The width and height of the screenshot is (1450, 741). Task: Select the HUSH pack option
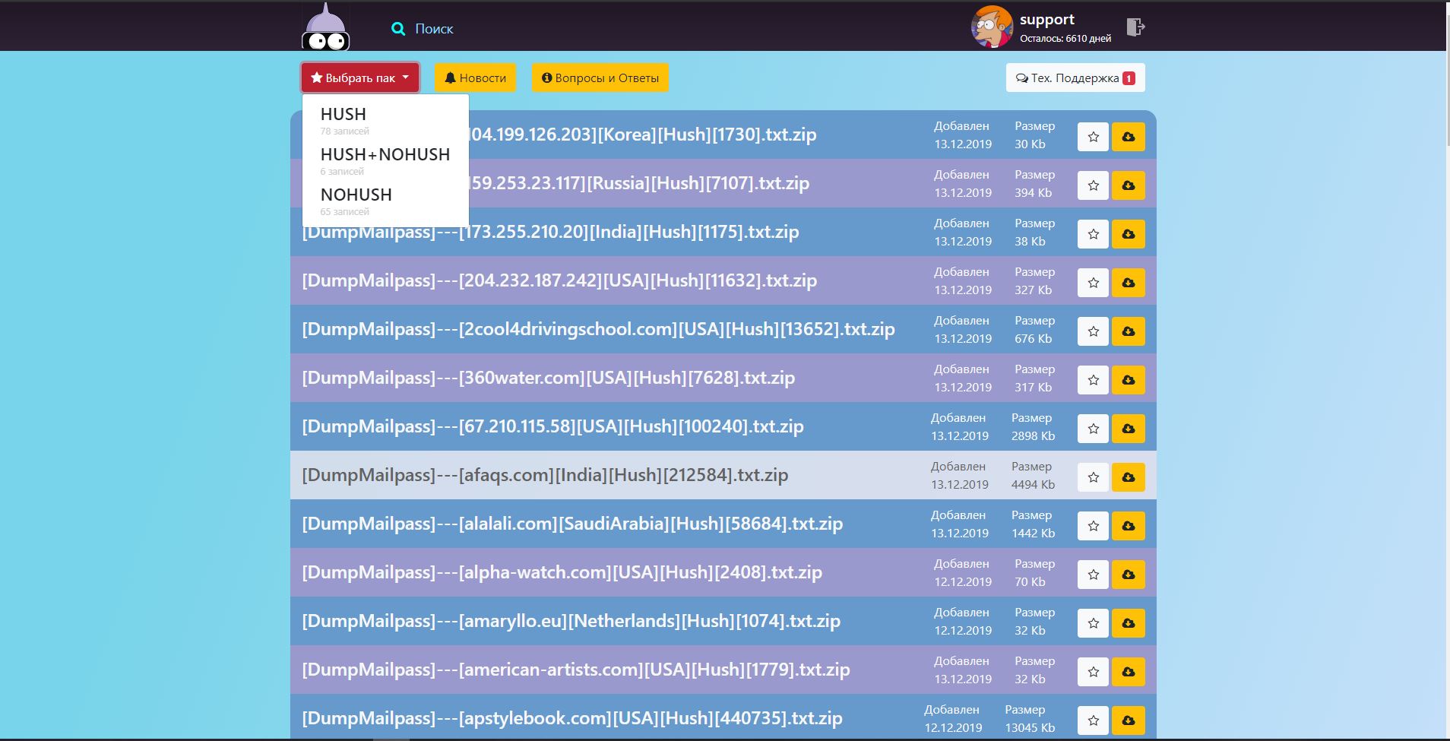(x=385, y=119)
